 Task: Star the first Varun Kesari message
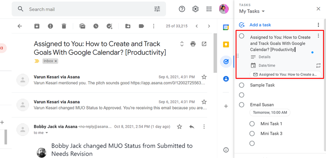tap(204, 77)
